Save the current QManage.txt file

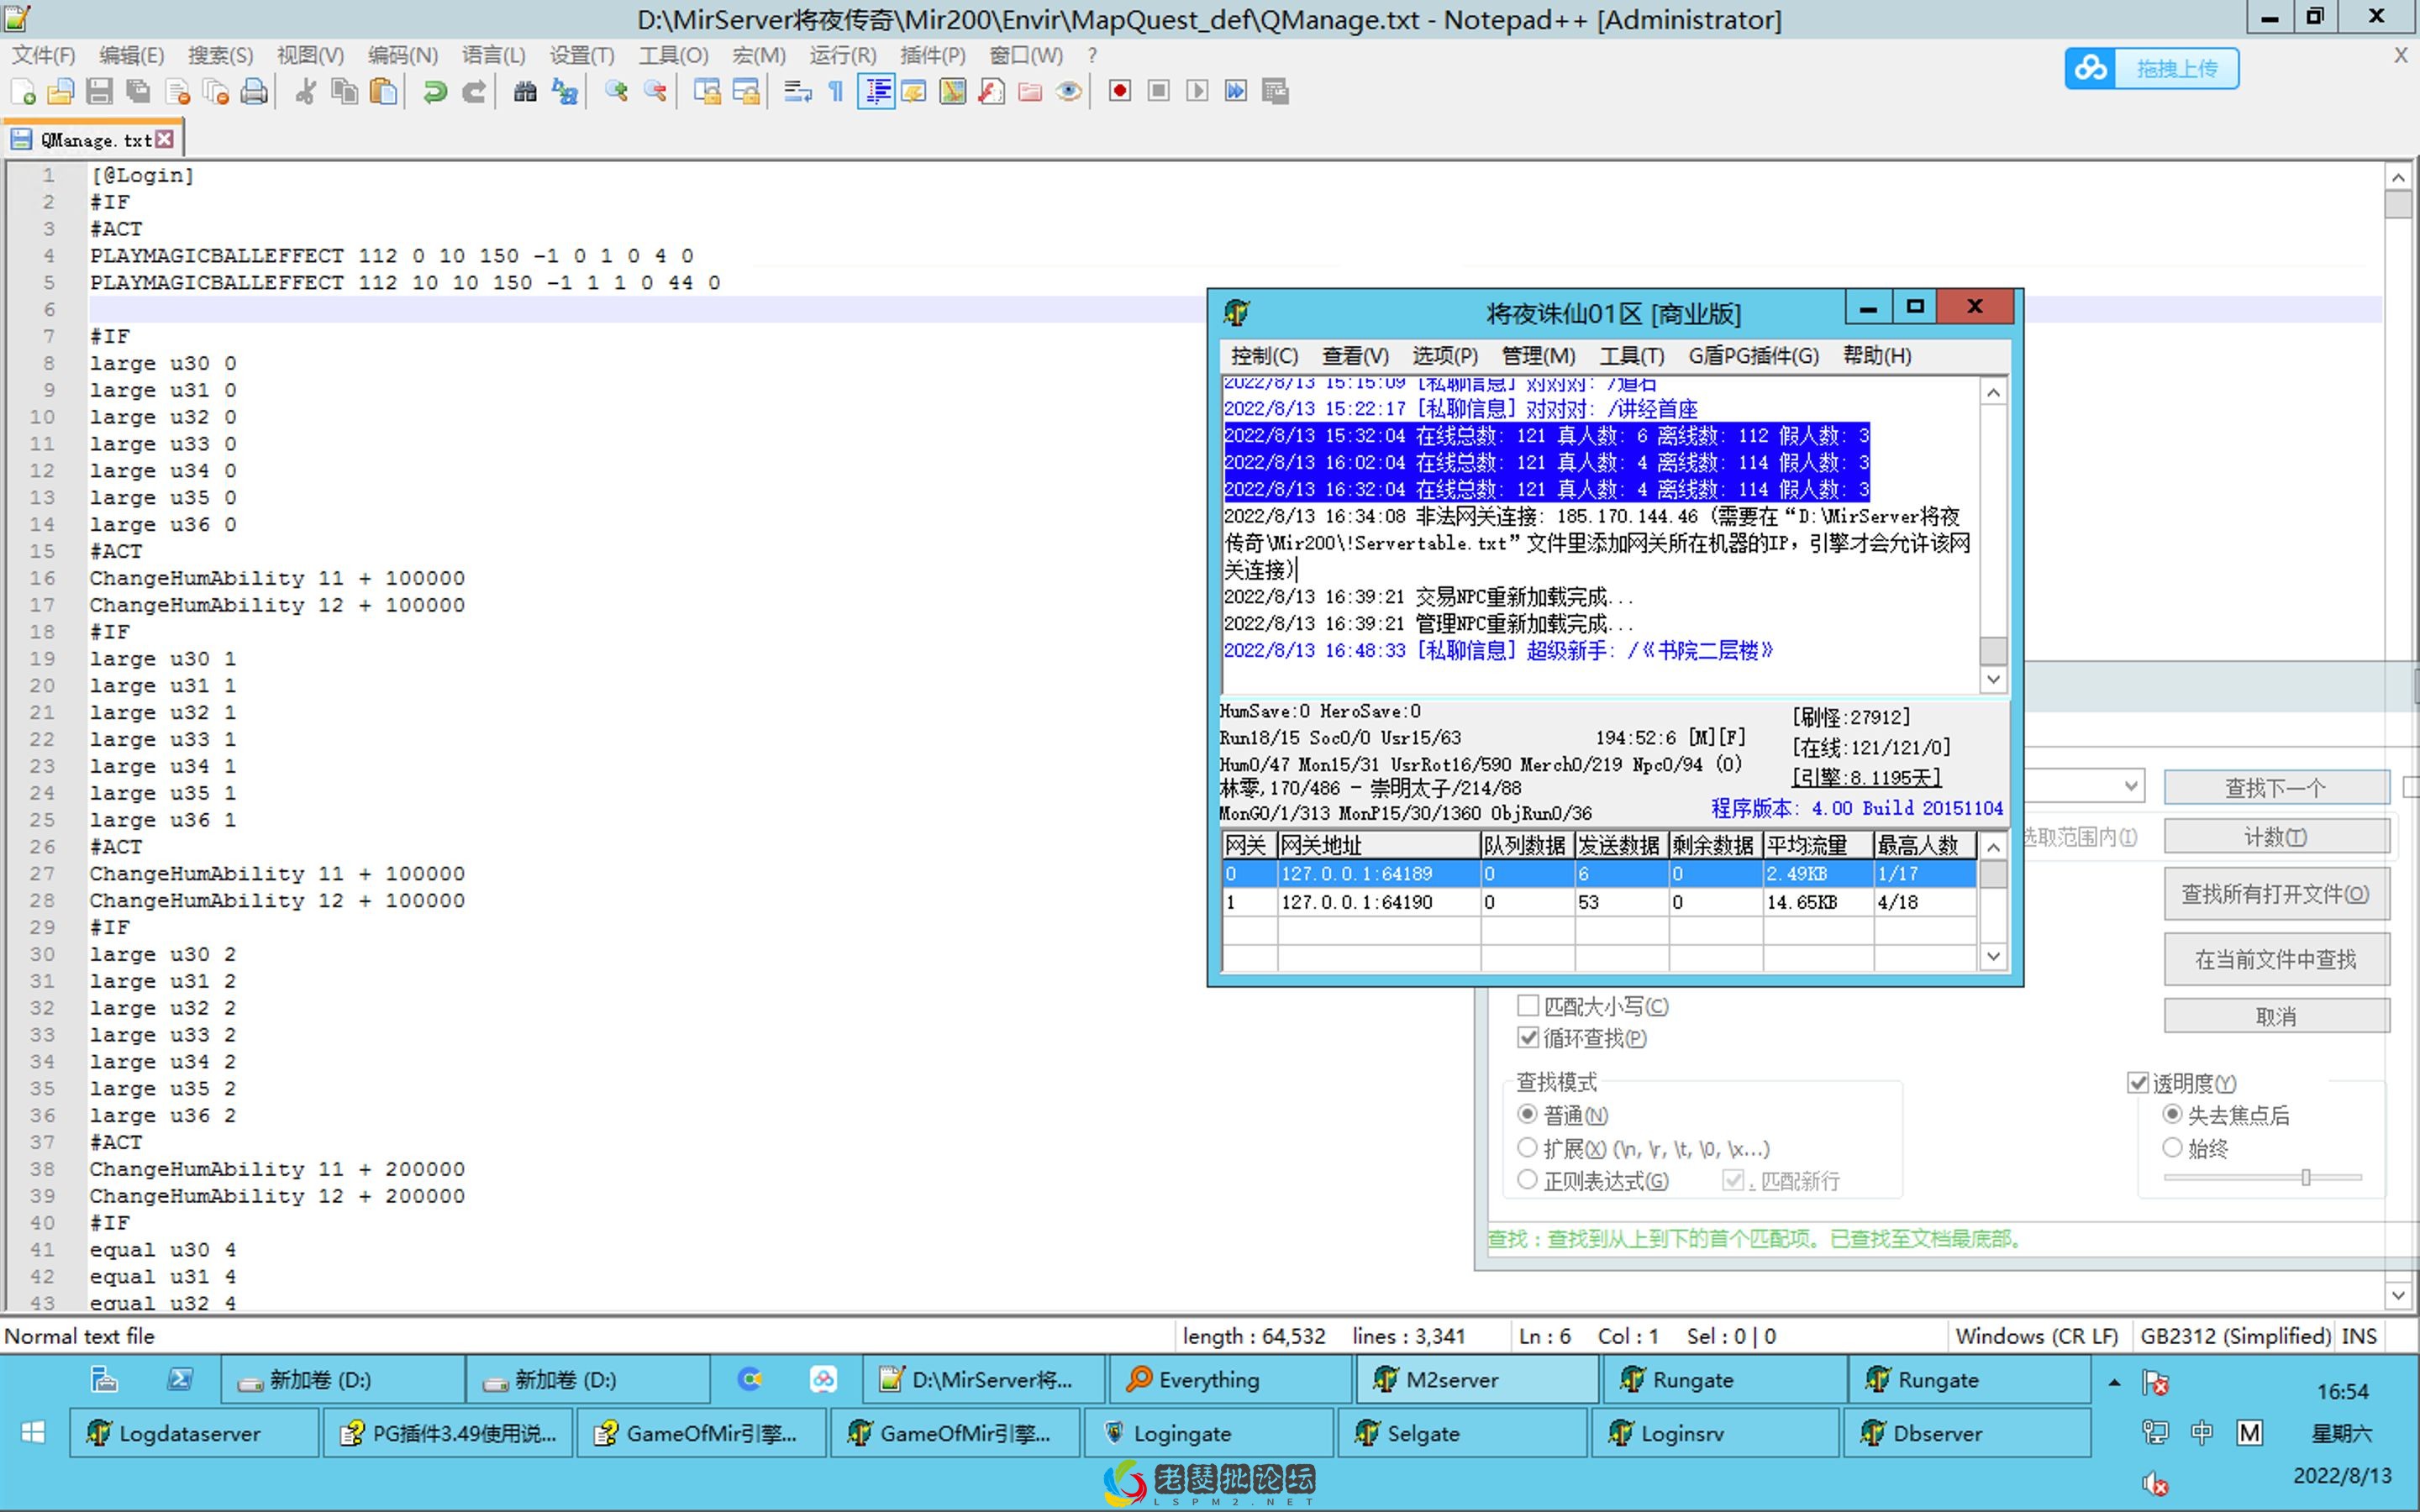pyautogui.click(x=99, y=92)
